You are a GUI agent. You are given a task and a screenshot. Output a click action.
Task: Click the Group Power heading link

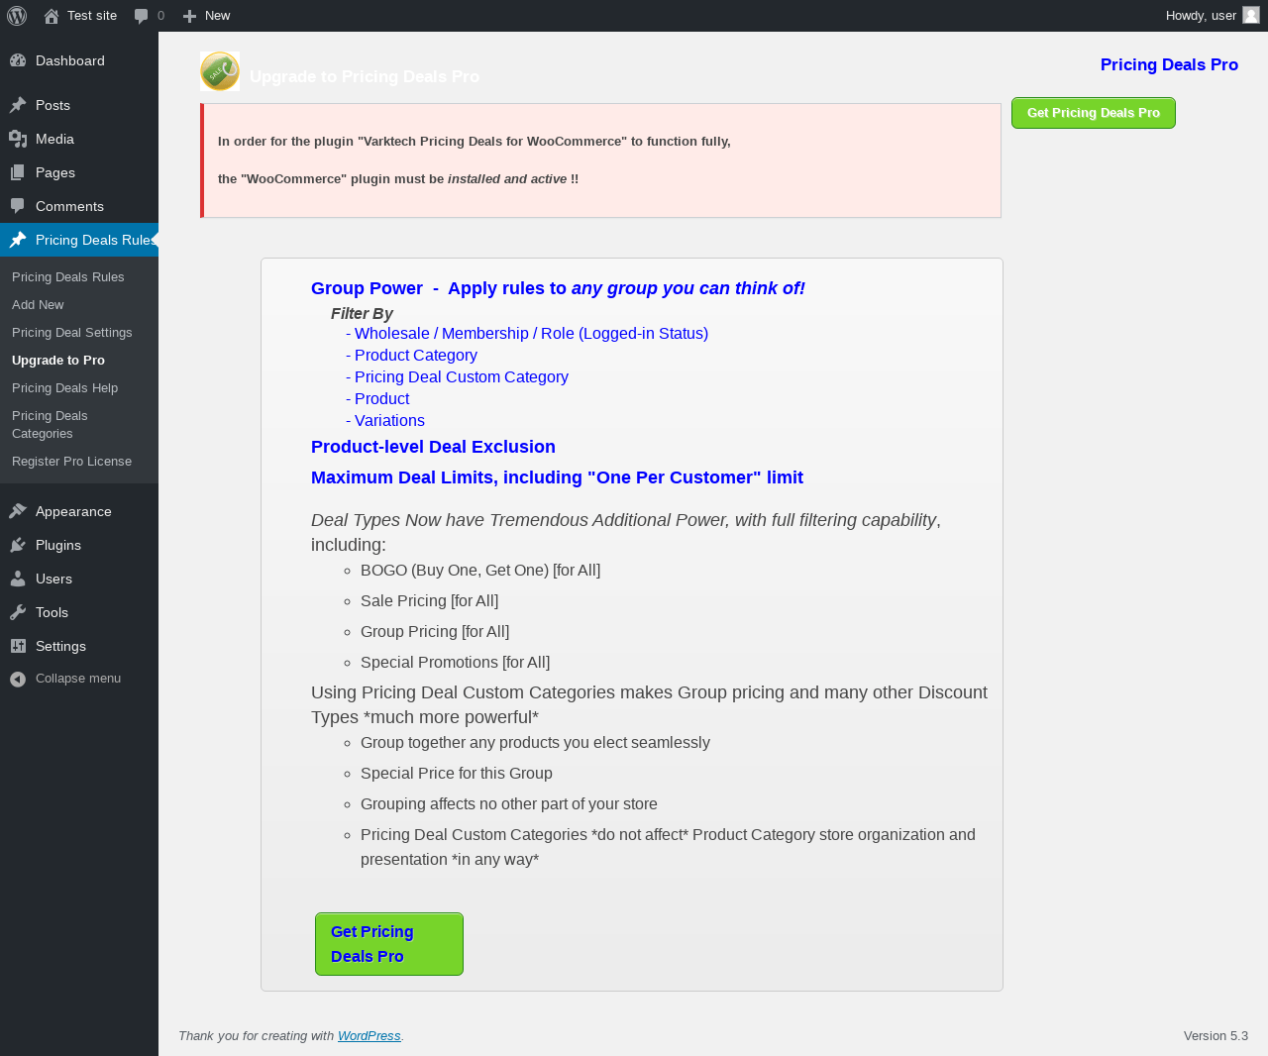click(558, 288)
